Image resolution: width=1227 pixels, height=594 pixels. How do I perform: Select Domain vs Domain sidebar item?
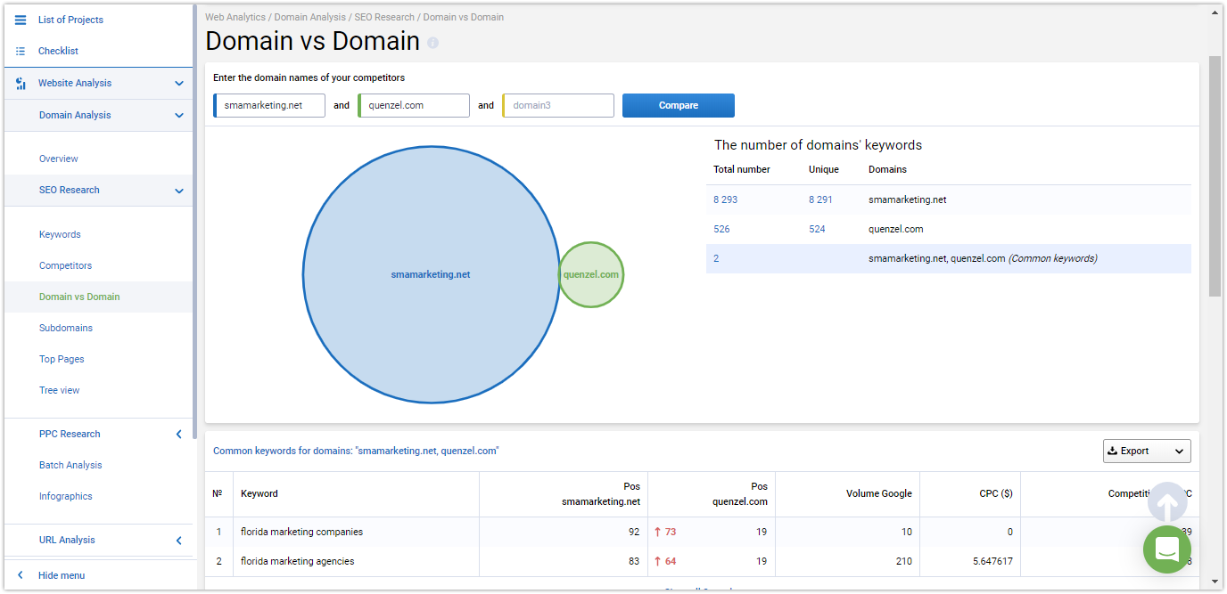coord(79,297)
